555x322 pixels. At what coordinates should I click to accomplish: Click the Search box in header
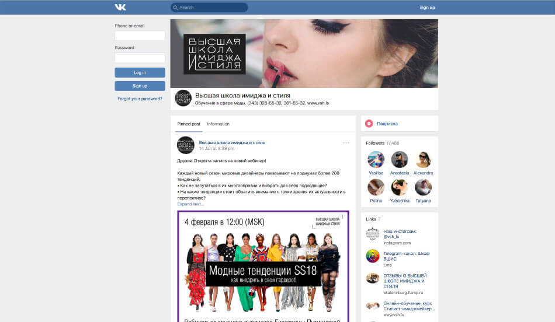coord(209,8)
